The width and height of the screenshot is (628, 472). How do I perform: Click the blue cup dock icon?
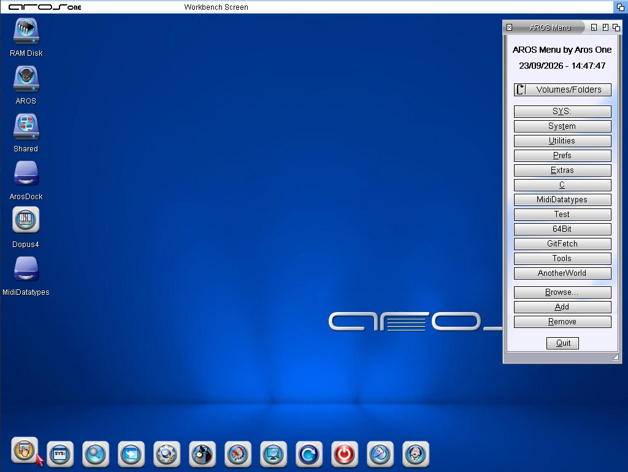coord(380,454)
